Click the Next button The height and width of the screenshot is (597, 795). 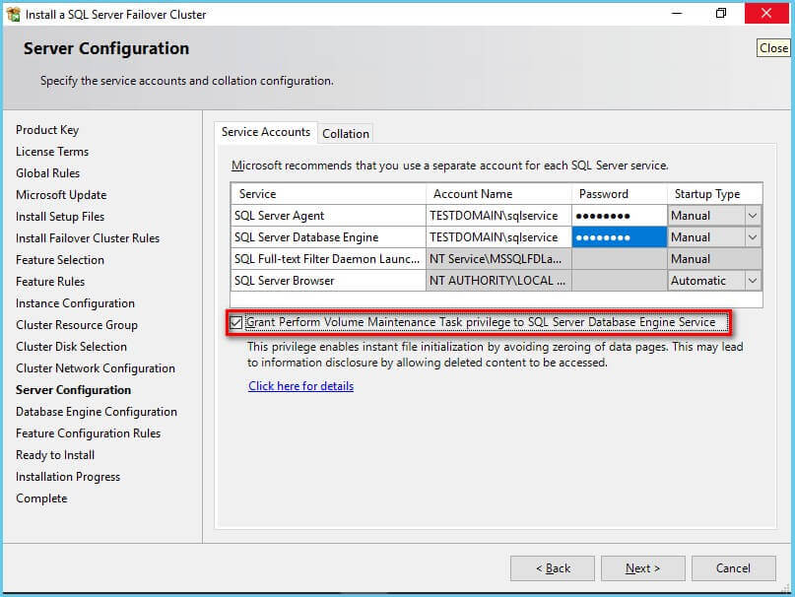(642, 567)
